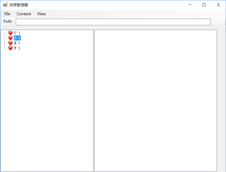Click the Path toolbar grip handle

click(2, 21)
